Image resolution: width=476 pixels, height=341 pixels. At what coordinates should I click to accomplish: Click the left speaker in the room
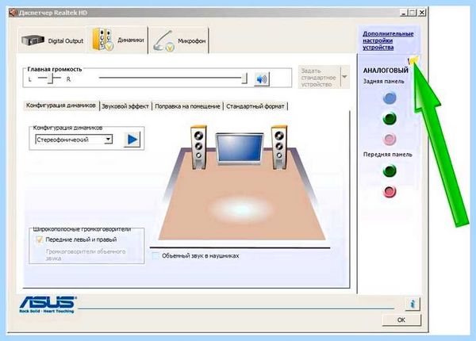[x=199, y=148]
